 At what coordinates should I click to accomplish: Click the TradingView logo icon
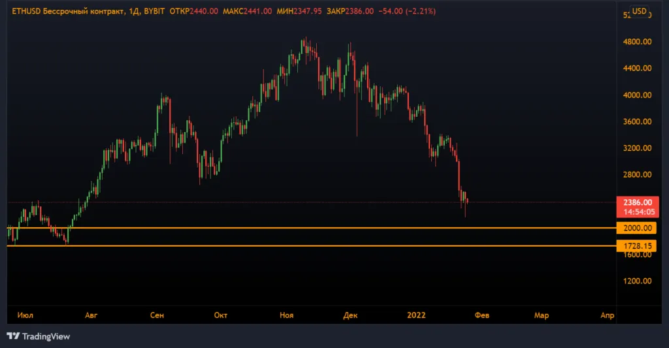click(x=13, y=336)
